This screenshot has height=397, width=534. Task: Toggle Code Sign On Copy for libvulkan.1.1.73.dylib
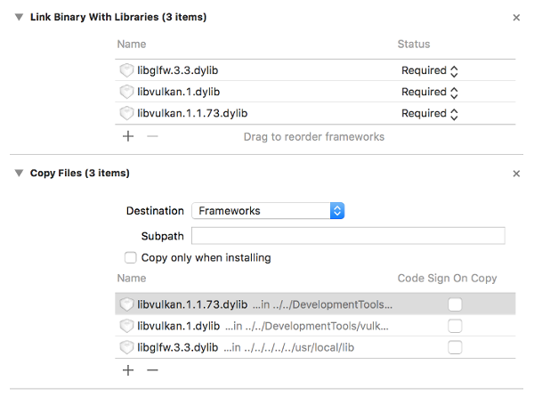coord(455,304)
